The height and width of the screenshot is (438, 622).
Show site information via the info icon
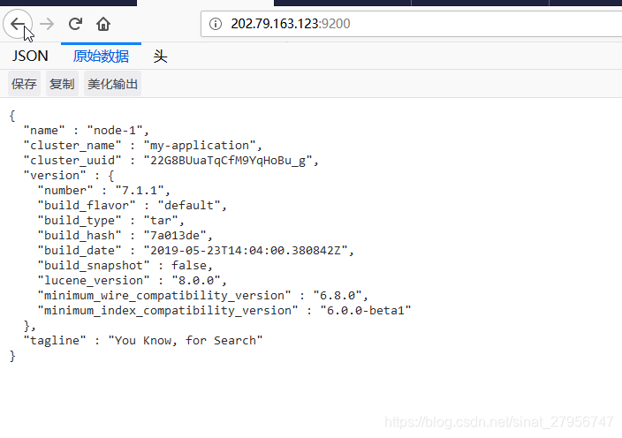pyautogui.click(x=216, y=24)
